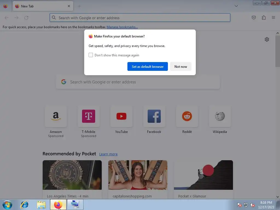The image size is (280, 210).
Task: Open the Extensions puzzle icon
Action: pos(264,17)
